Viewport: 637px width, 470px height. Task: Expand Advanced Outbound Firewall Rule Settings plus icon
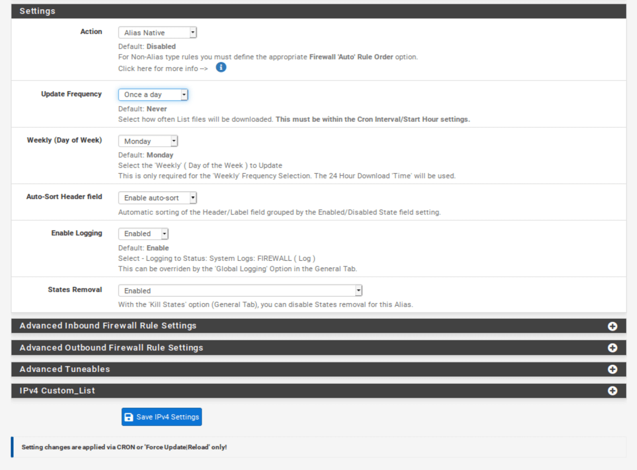(x=612, y=348)
